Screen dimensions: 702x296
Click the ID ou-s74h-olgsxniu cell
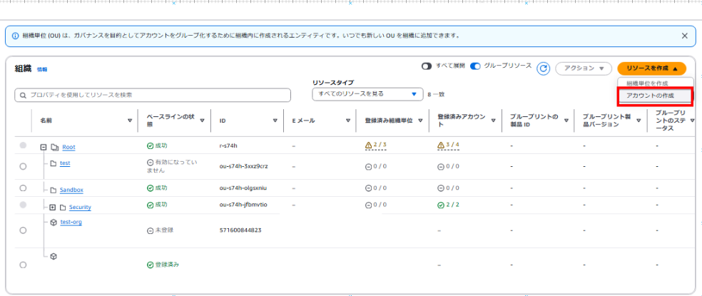(243, 188)
